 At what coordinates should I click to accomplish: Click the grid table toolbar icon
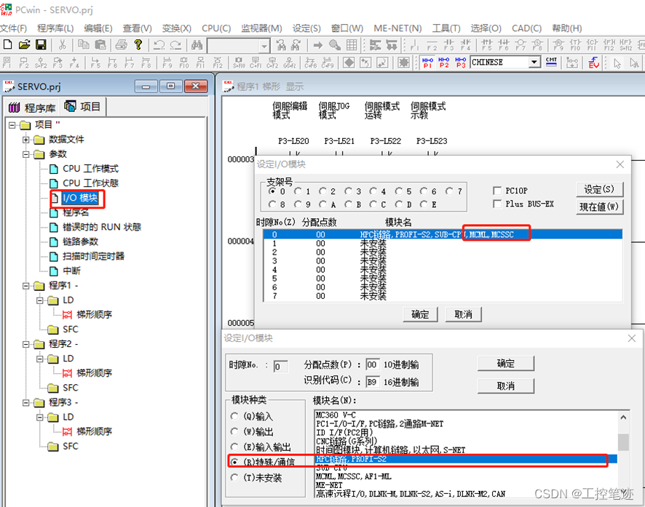click(x=352, y=44)
